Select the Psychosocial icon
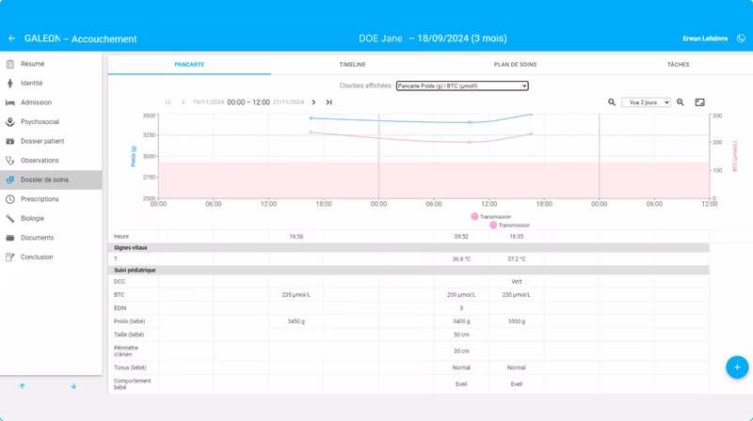753x421 pixels. coord(10,122)
